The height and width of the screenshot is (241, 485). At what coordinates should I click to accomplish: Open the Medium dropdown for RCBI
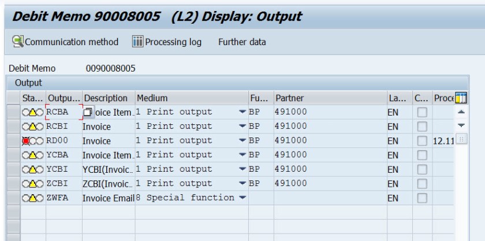(242, 126)
